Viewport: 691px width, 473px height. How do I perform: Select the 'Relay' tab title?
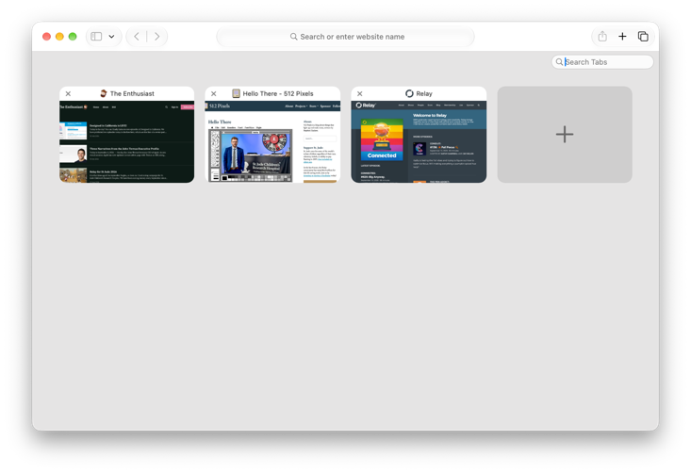[424, 94]
